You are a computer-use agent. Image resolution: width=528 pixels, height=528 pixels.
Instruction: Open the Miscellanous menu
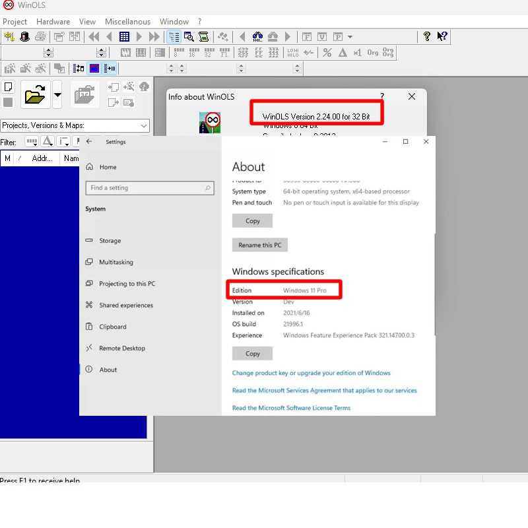coord(127,22)
